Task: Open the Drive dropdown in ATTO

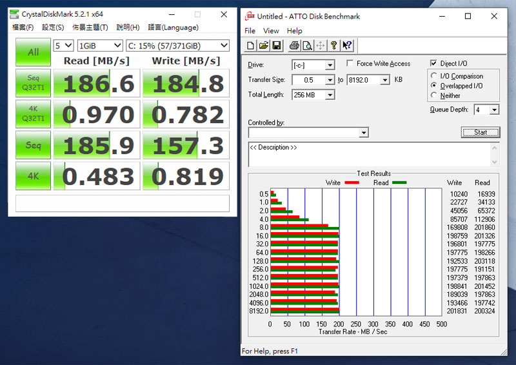Action: (330, 65)
